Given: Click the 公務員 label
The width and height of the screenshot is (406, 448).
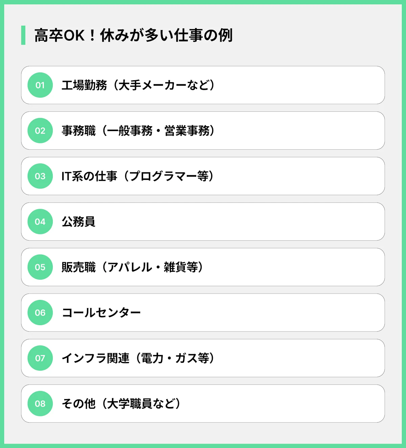Looking at the screenshot, I should coord(78,222).
